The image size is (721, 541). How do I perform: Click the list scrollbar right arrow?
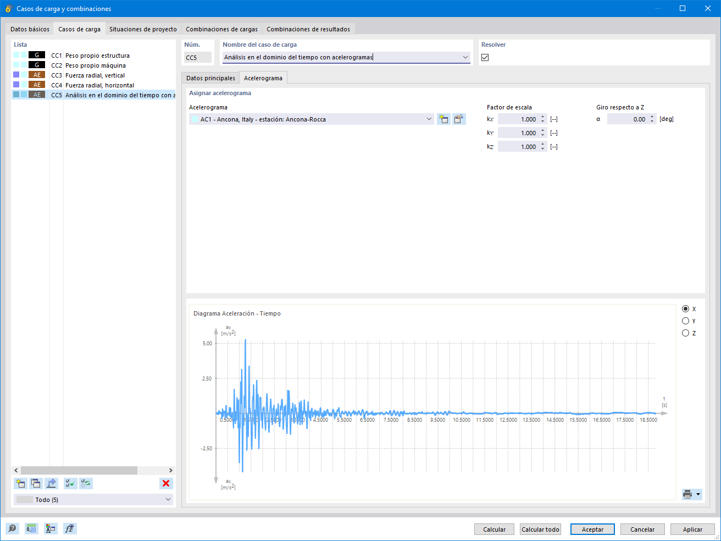click(x=170, y=471)
